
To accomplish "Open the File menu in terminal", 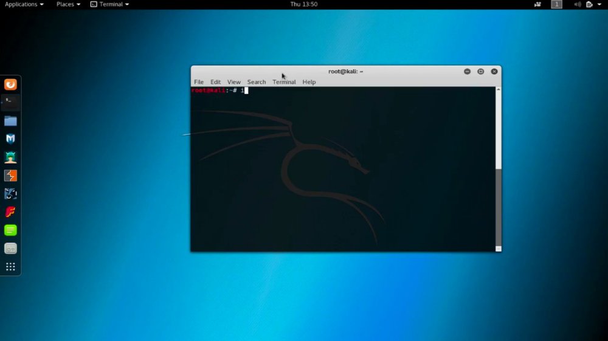I will click(x=199, y=82).
